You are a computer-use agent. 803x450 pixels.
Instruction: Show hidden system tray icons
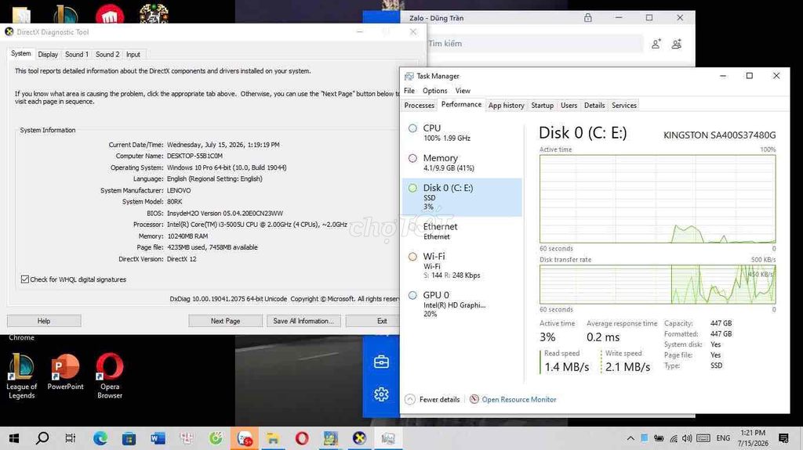click(x=630, y=438)
